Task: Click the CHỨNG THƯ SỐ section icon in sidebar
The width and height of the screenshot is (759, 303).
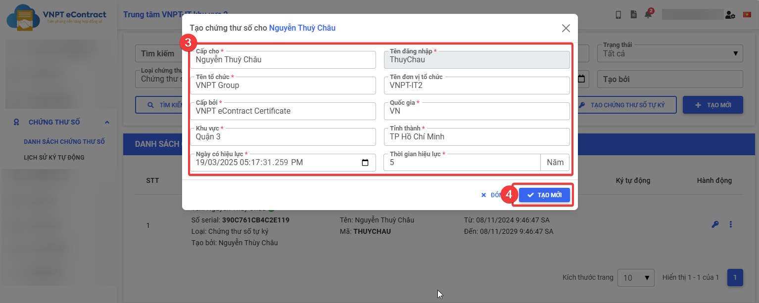Action: tap(17, 122)
